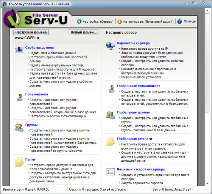Click the two-person icon for Группы

[x=19, y=128]
